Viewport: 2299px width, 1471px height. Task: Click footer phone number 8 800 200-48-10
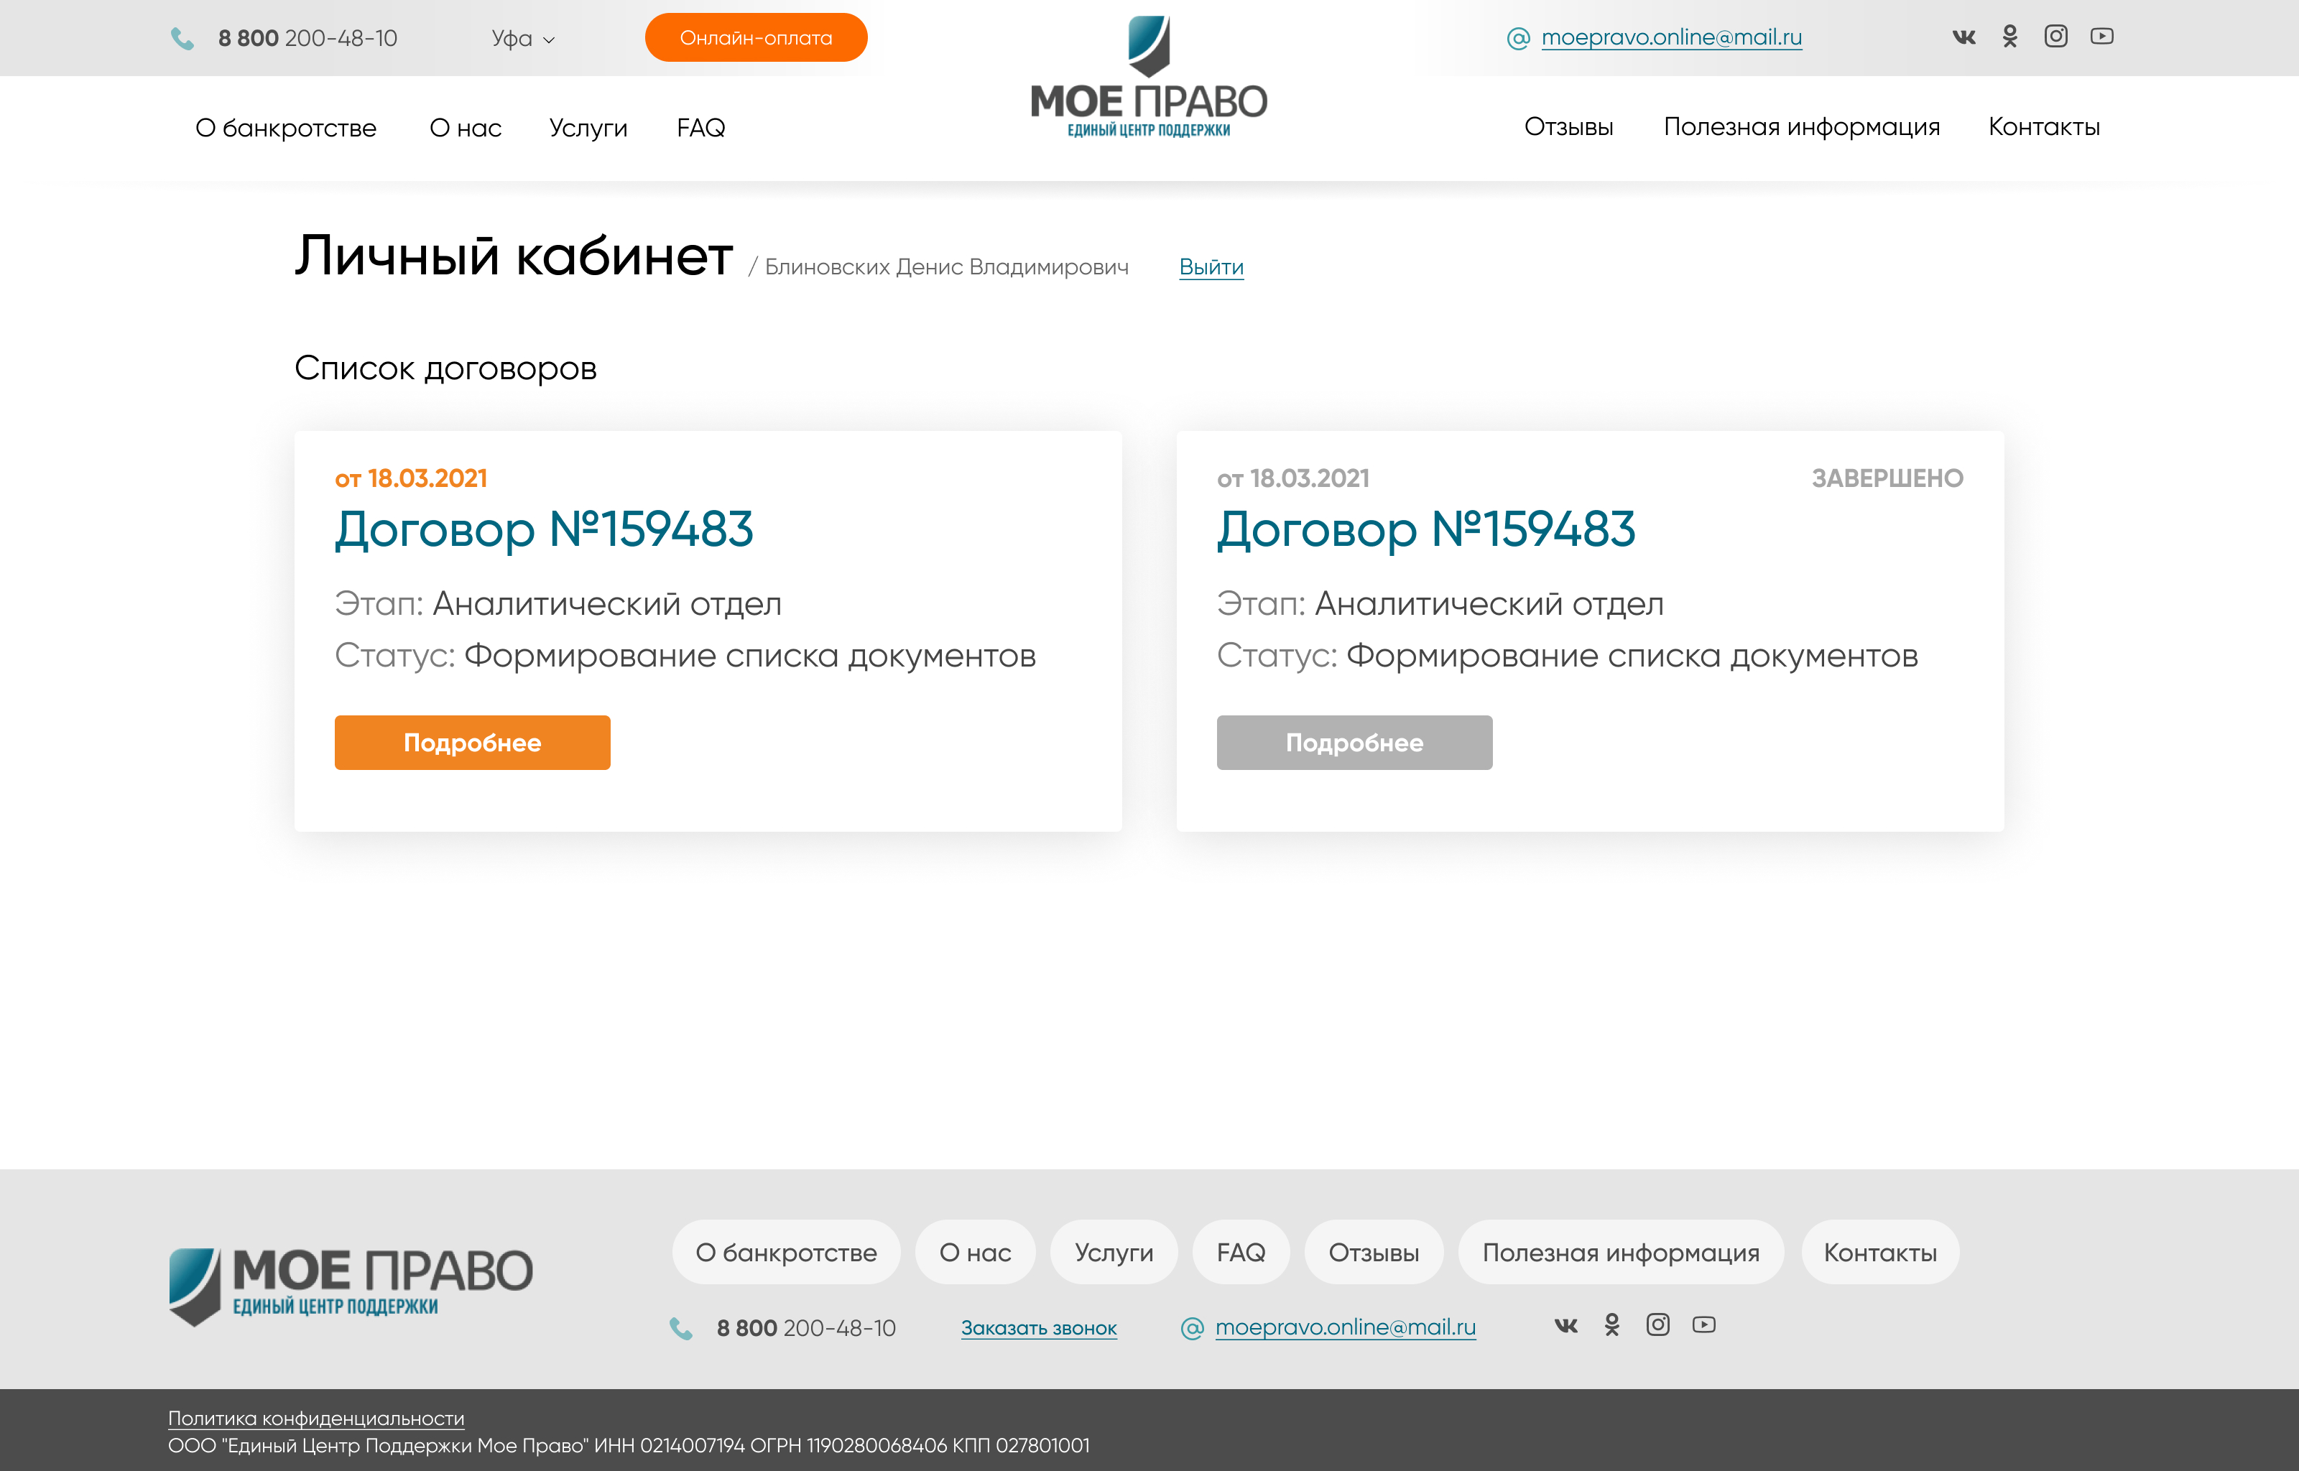tap(806, 1328)
